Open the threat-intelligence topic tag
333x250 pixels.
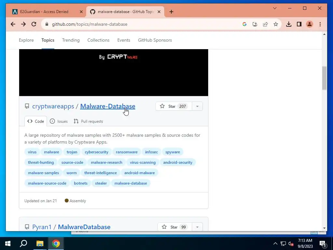tap(100, 173)
